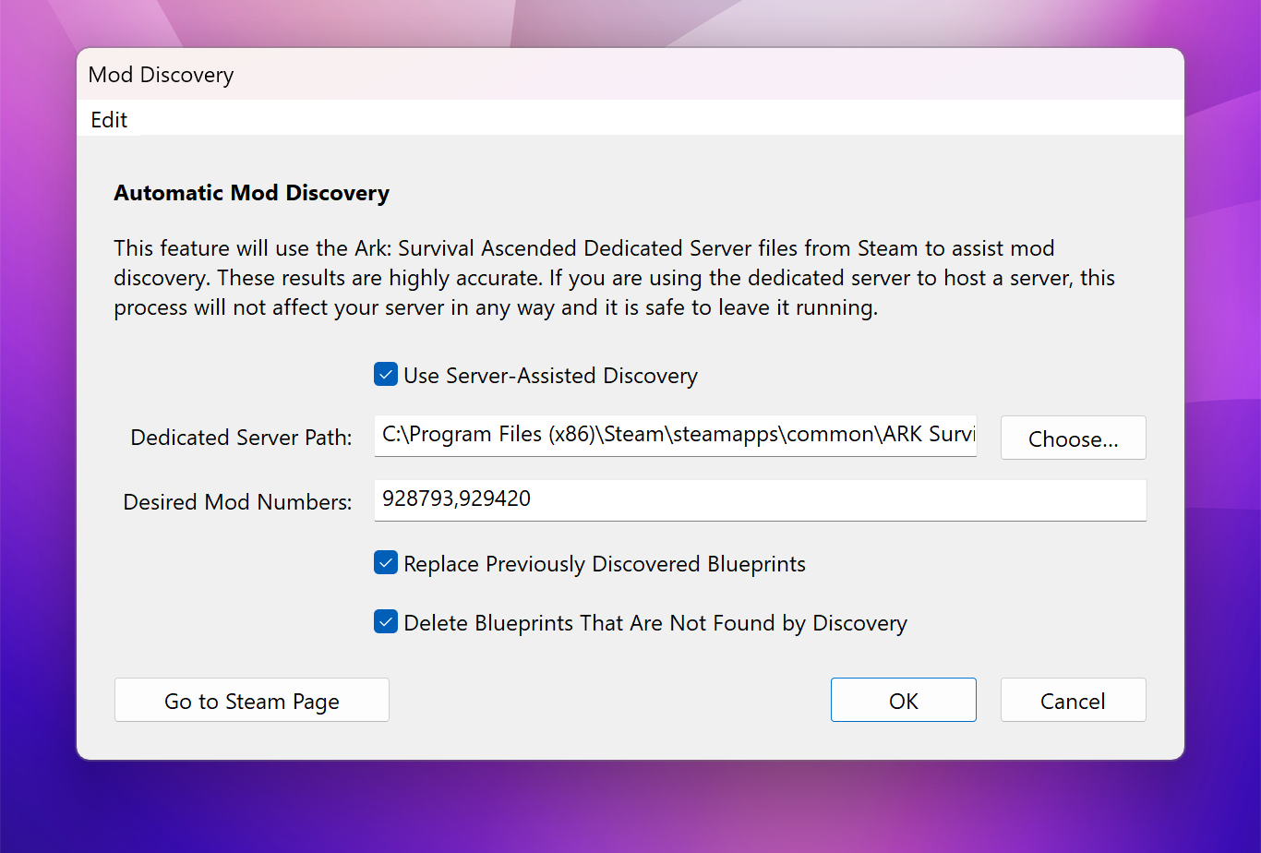Click the Dedicated Server Path label
This screenshot has width=1261, height=853.
point(241,438)
